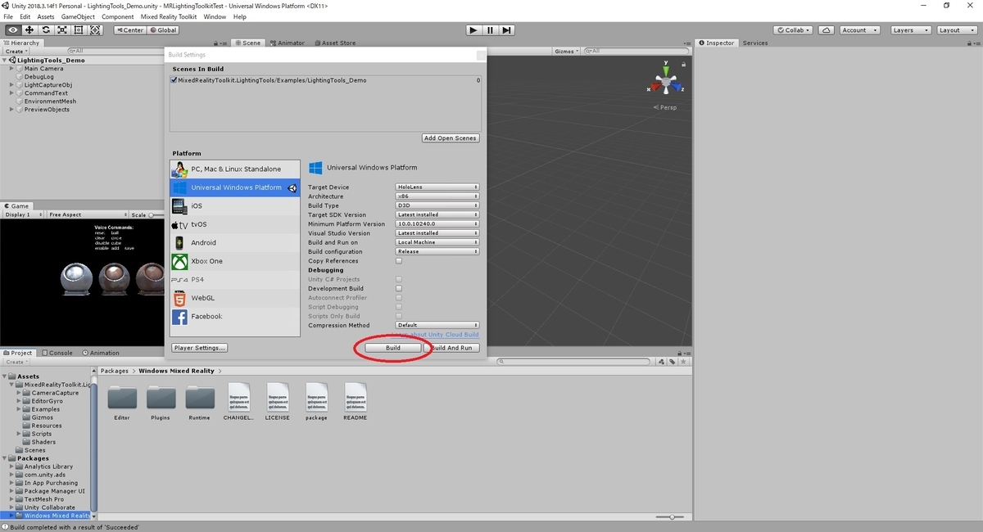Image resolution: width=983 pixels, height=532 pixels.
Task: Click the Build button
Action: tap(393, 348)
